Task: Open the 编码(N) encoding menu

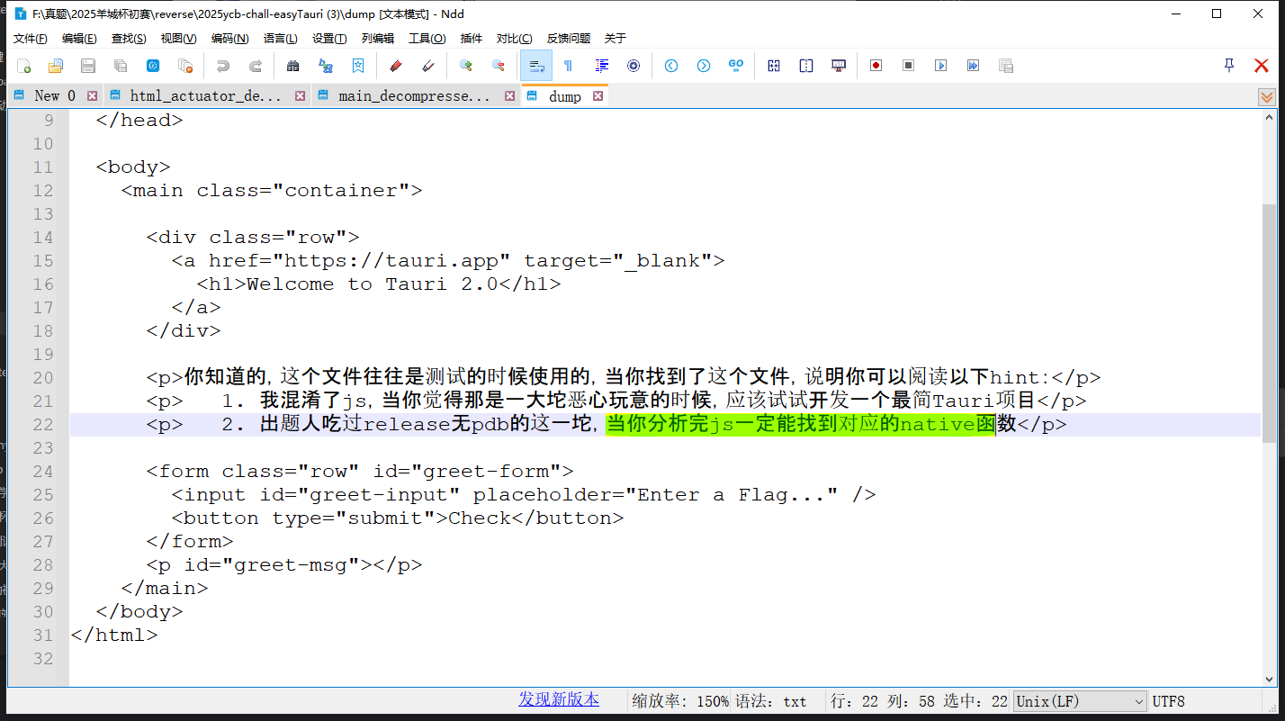Action: point(229,39)
